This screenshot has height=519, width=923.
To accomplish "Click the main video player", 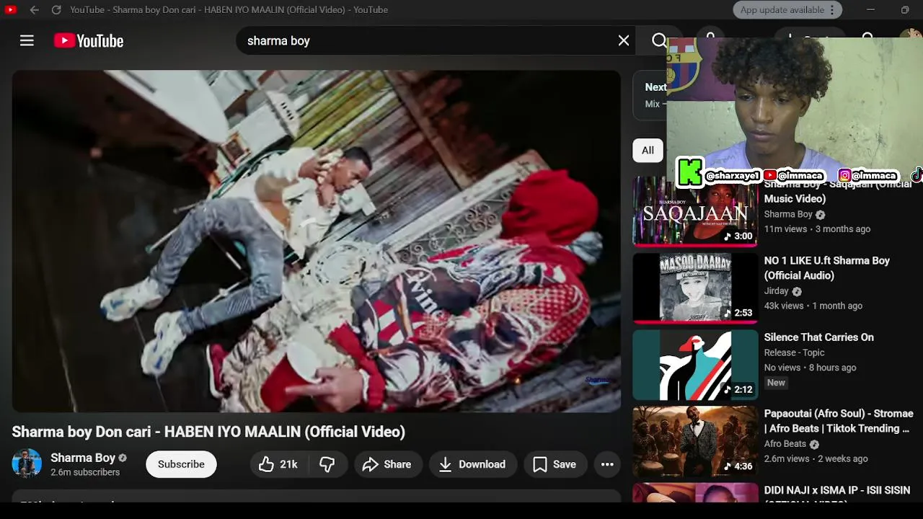I will [x=316, y=241].
